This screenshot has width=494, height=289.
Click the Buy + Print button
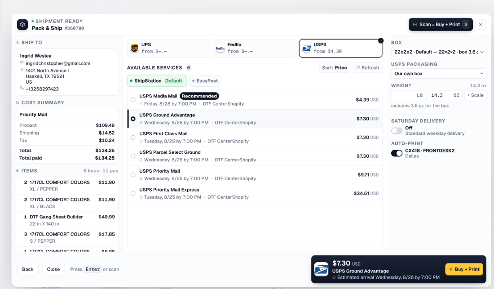tap(464, 269)
